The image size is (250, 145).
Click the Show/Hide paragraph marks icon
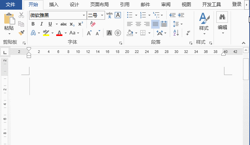188,33
